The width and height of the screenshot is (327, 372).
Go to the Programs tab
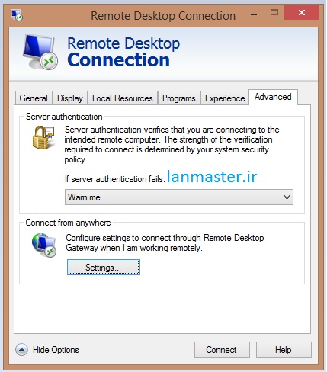point(179,98)
